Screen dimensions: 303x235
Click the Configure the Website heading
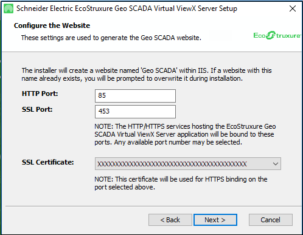tap(52, 26)
